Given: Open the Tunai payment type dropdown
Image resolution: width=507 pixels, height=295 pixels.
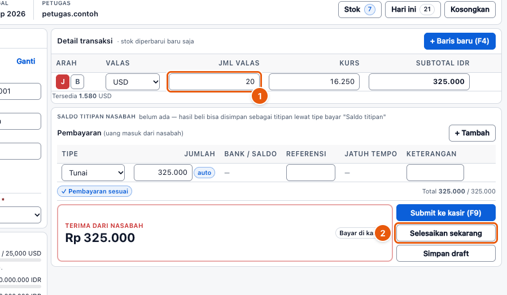Looking at the screenshot, I should point(93,173).
